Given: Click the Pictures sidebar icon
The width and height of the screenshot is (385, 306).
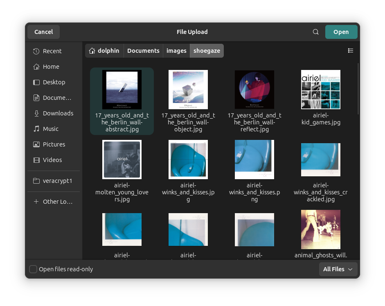Looking at the screenshot, I should pos(36,144).
